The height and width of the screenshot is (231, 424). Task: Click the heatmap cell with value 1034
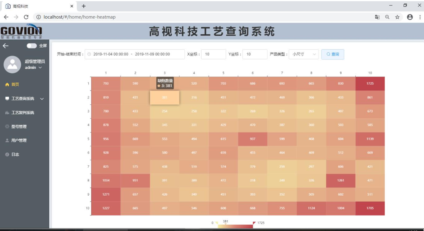click(x=106, y=181)
